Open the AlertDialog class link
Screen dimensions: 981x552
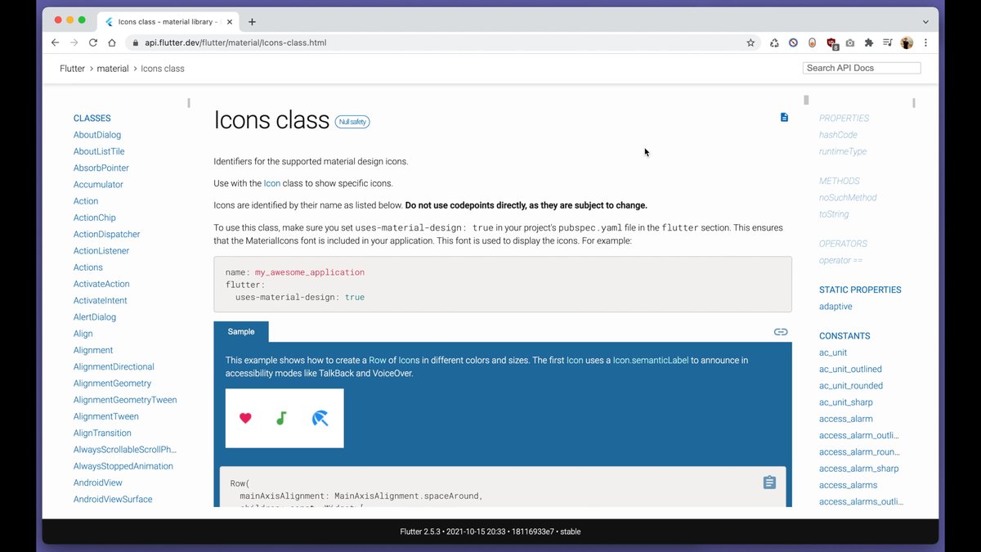95,317
